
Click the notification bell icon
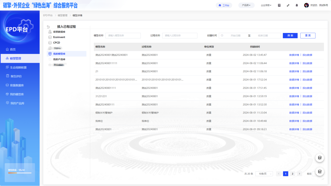pyautogui.click(x=297, y=5)
